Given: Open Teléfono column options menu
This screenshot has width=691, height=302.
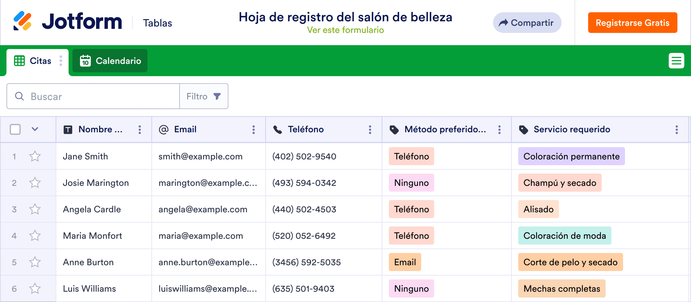Looking at the screenshot, I should [x=370, y=130].
